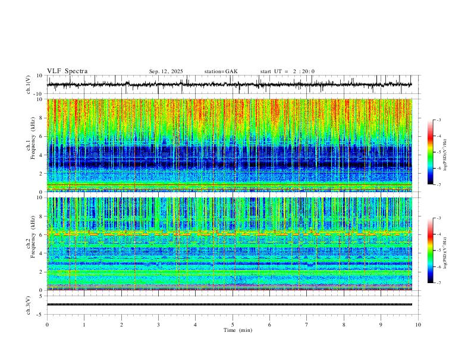The image size is (471, 364).
Task: Click time axis tick label "3"
Action: pyautogui.click(x=159, y=325)
